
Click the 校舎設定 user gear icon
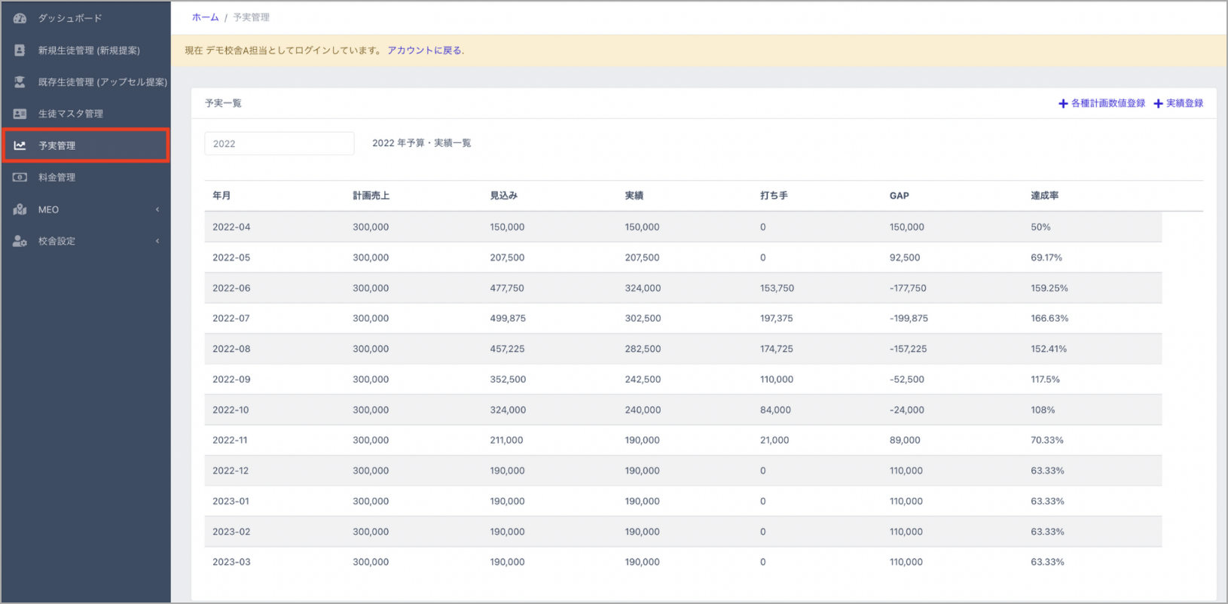click(x=20, y=241)
